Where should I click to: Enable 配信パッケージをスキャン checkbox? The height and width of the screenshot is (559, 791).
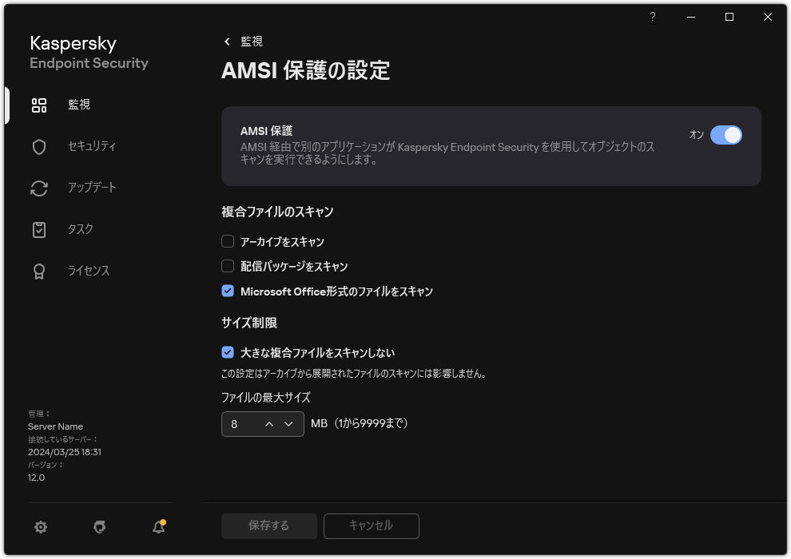[228, 266]
